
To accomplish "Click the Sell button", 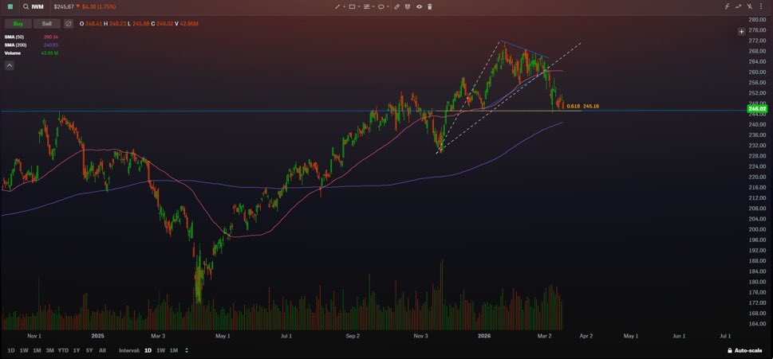I will click(47, 24).
